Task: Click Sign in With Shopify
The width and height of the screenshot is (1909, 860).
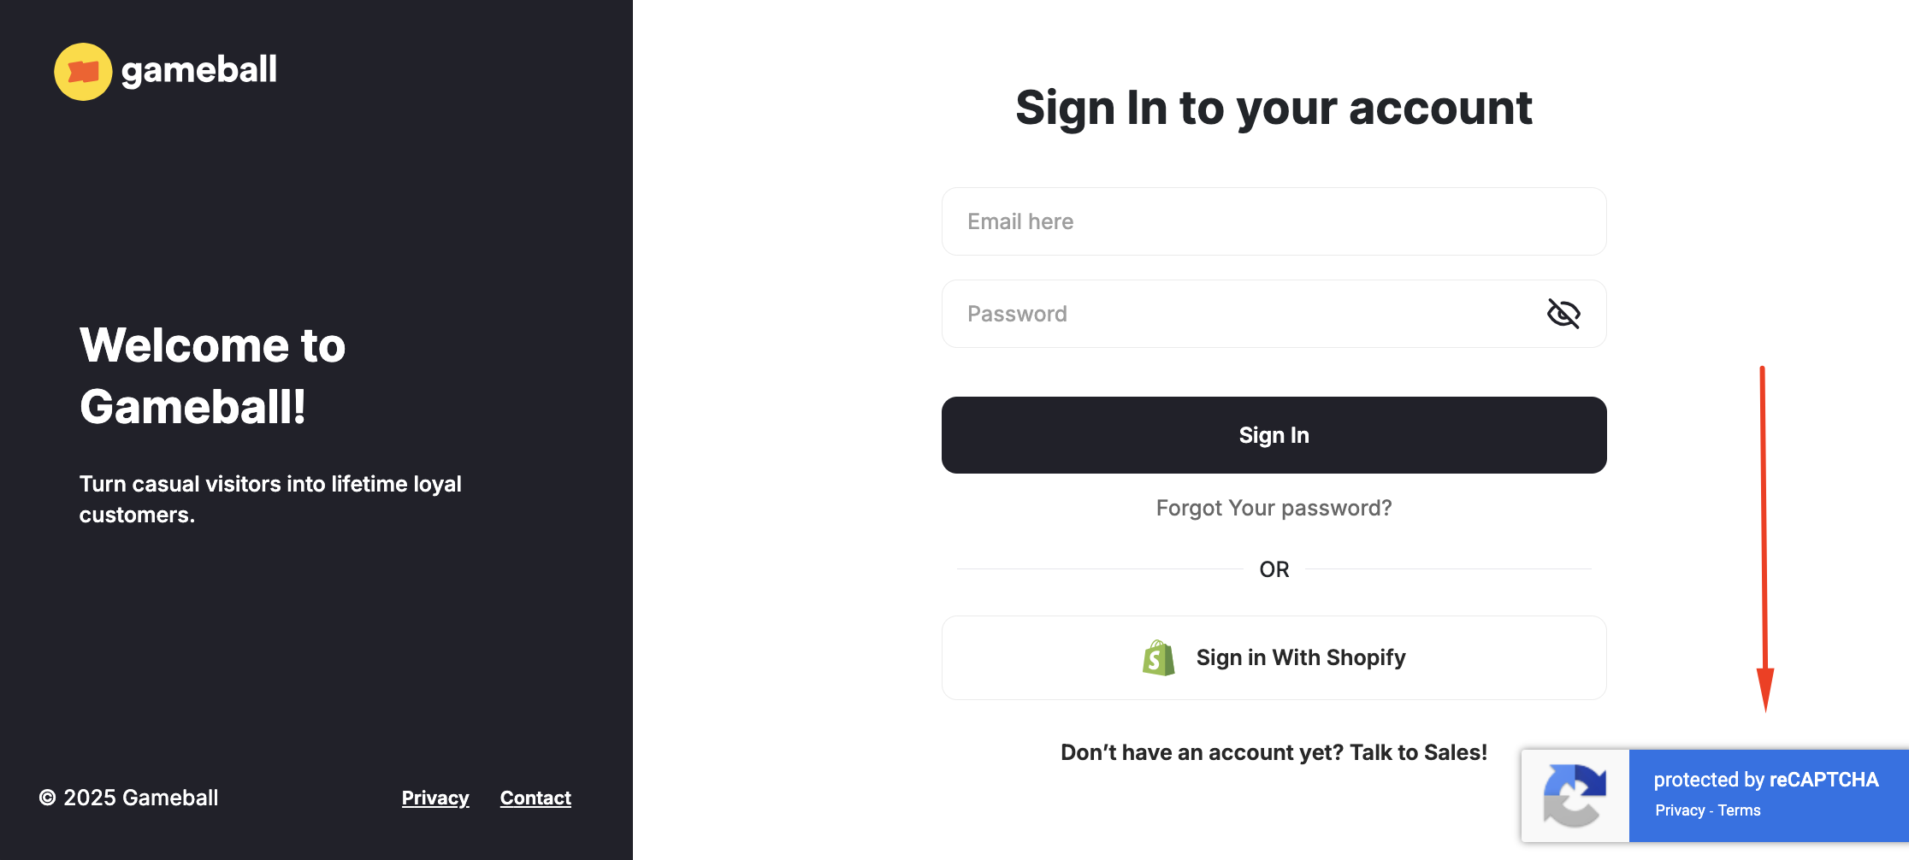Action: point(1274,657)
